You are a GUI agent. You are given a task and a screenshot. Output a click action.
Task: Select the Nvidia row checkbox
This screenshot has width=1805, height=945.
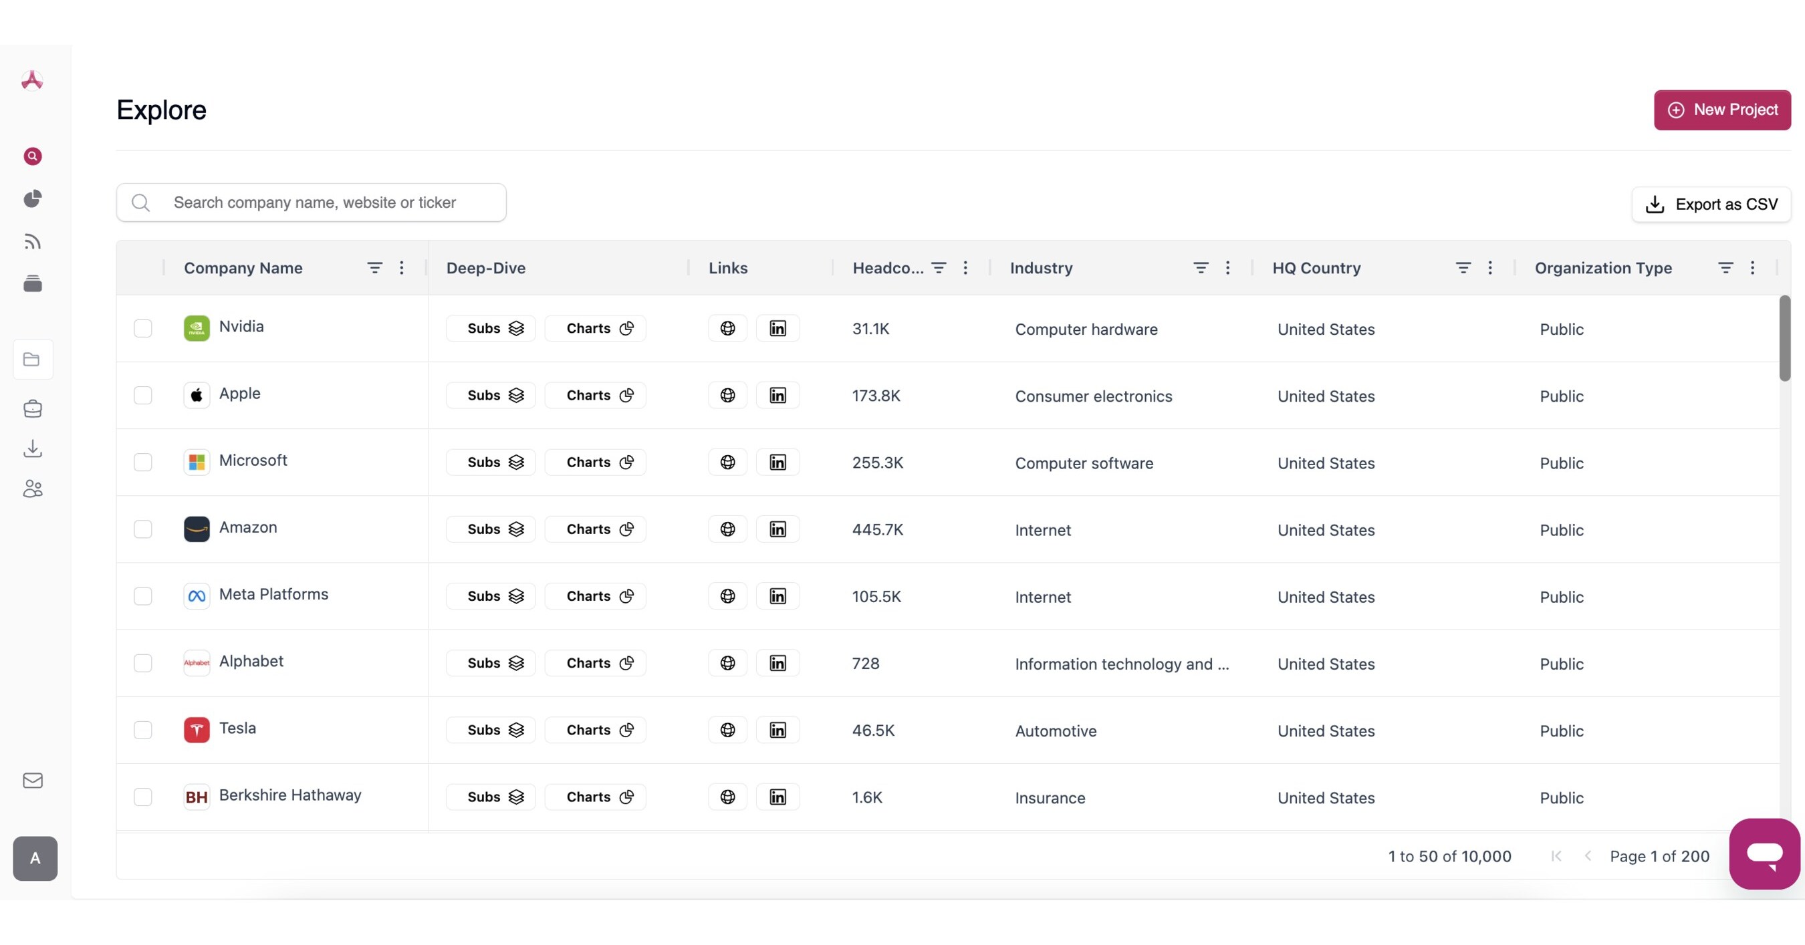(143, 328)
